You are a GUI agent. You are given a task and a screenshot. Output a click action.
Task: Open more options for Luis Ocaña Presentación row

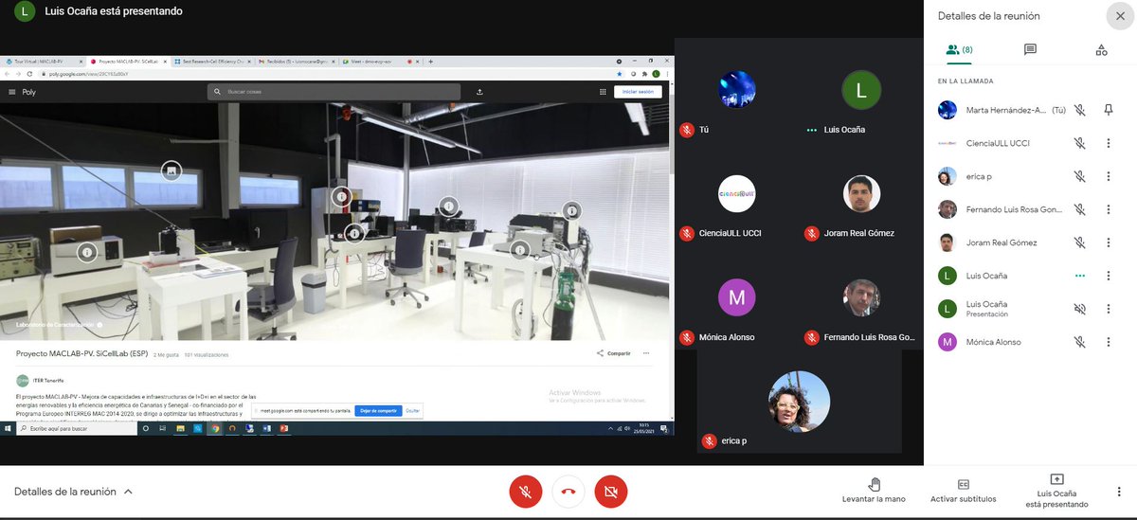1109,309
